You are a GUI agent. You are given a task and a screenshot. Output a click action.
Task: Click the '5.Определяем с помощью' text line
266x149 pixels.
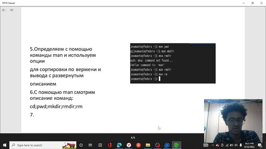click(x=61, y=49)
